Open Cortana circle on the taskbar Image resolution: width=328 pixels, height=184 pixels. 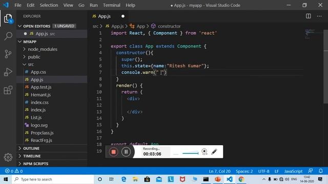[100, 179]
